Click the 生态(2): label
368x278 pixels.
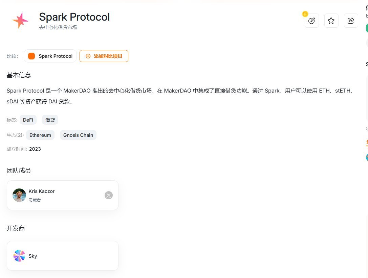15,135
